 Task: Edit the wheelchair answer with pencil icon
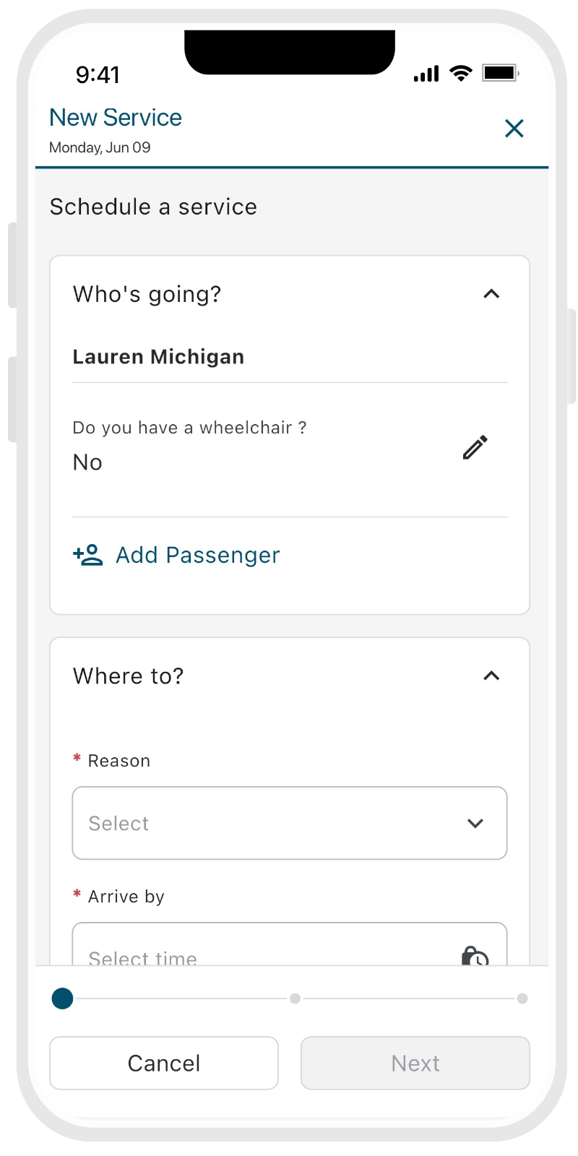pos(475,447)
